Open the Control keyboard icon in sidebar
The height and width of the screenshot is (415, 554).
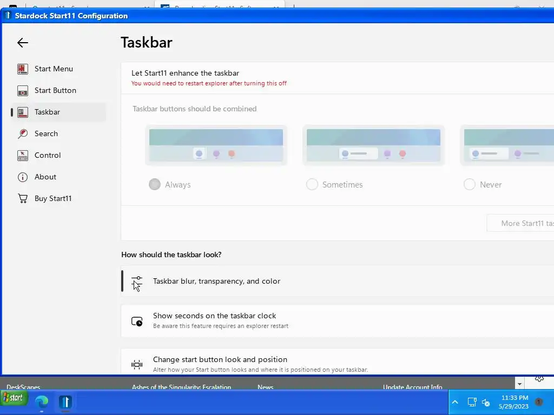click(x=23, y=155)
